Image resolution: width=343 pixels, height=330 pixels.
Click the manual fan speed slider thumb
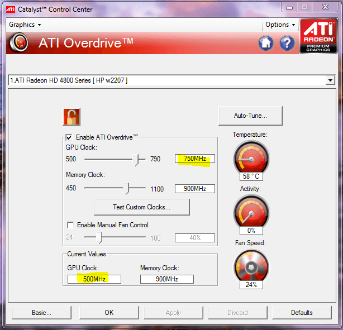[99, 237]
